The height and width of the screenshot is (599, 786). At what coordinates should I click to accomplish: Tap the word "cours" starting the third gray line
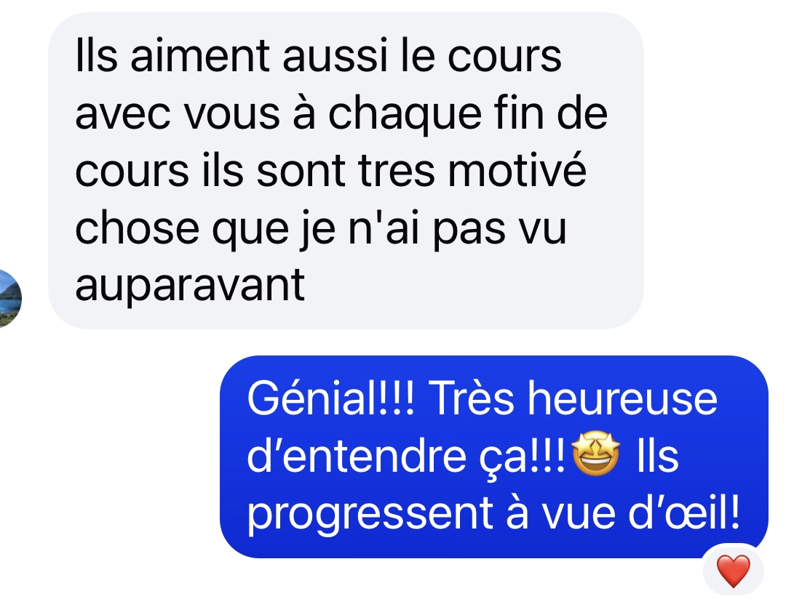(x=132, y=172)
